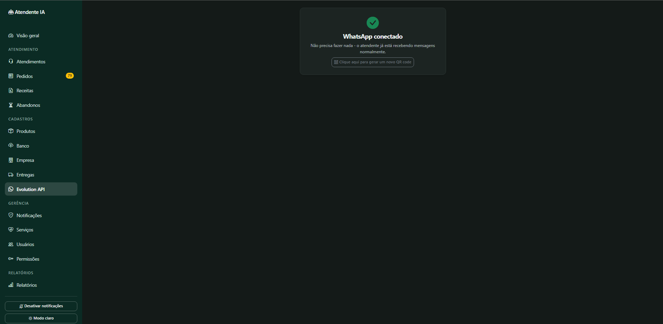The width and height of the screenshot is (663, 324).
Task: Click the 79 badge on Pedidos
Action: pyautogui.click(x=70, y=76)
